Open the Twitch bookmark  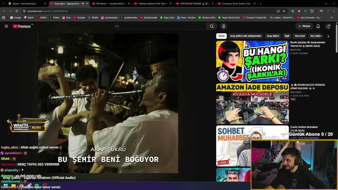point(29,18)
